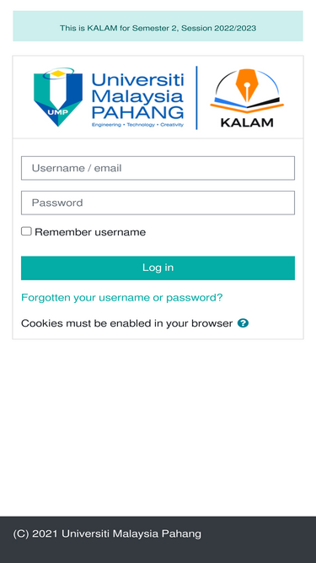Tick the Remember username checkbox
The image size is (316, 563).
pyautogui.click(x=26, y=231)
